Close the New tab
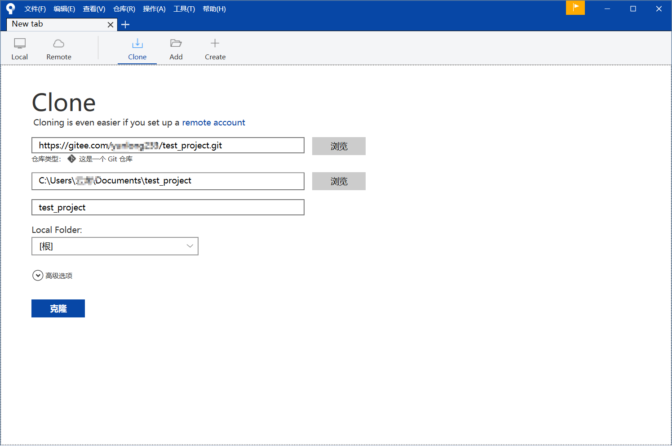Viewport: 672px width, 446px height. pos(111,25)
